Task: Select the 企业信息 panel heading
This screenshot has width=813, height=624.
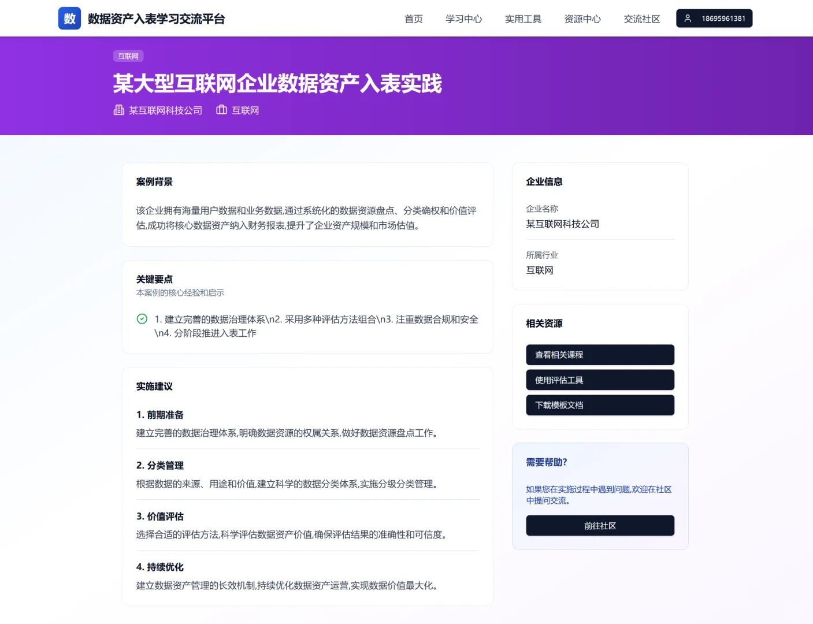Action: [544, 181]
